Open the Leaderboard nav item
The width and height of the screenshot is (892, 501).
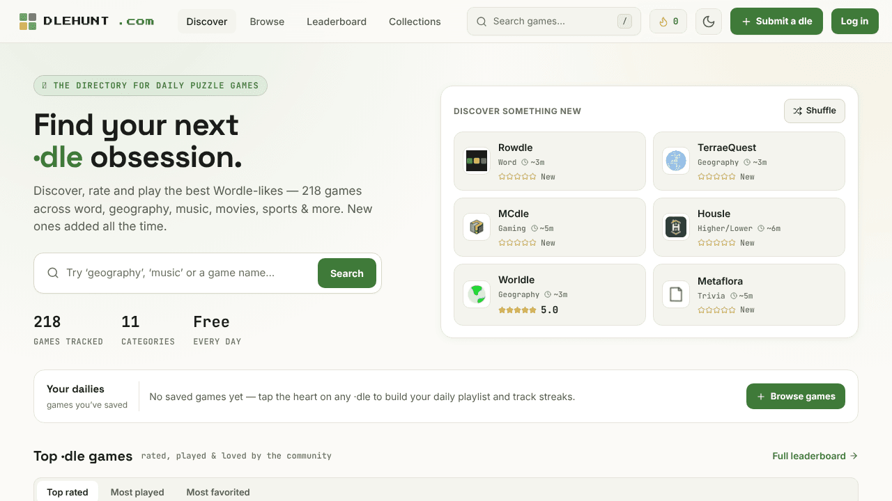pyautogui.click(x=337, y=22)
